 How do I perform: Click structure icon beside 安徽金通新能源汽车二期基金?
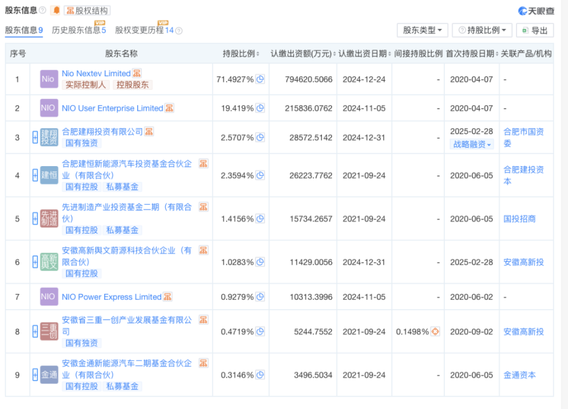[203, 363]
